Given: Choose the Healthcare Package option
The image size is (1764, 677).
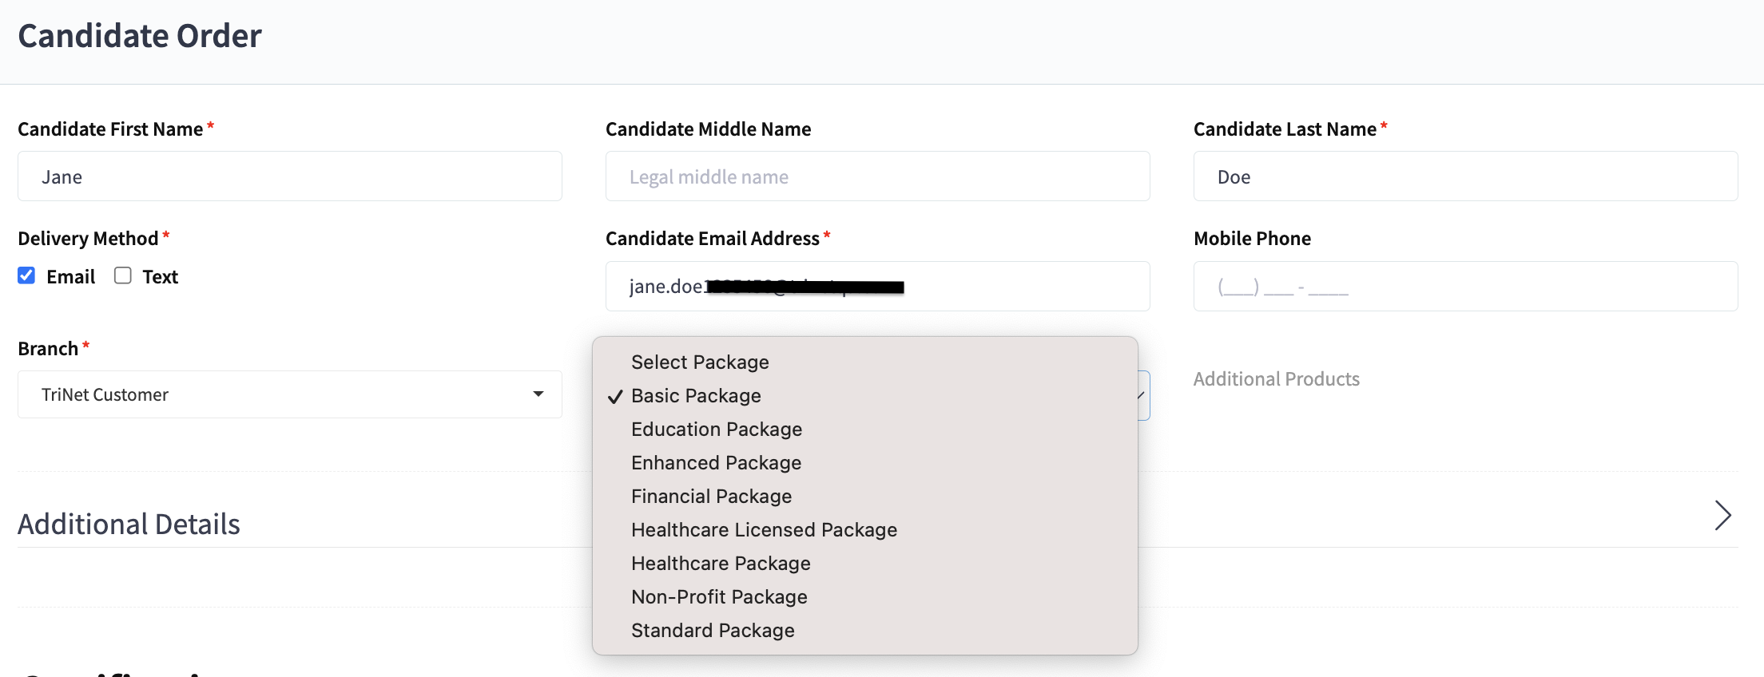Looking at the screenshot, I should click(721, 564).
